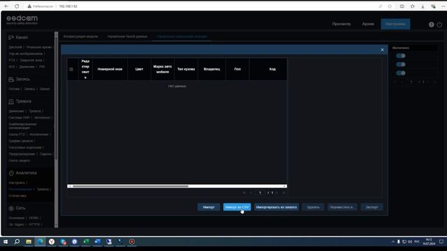Click the Канал section icon in sidebar

click(x=11, y=37)
